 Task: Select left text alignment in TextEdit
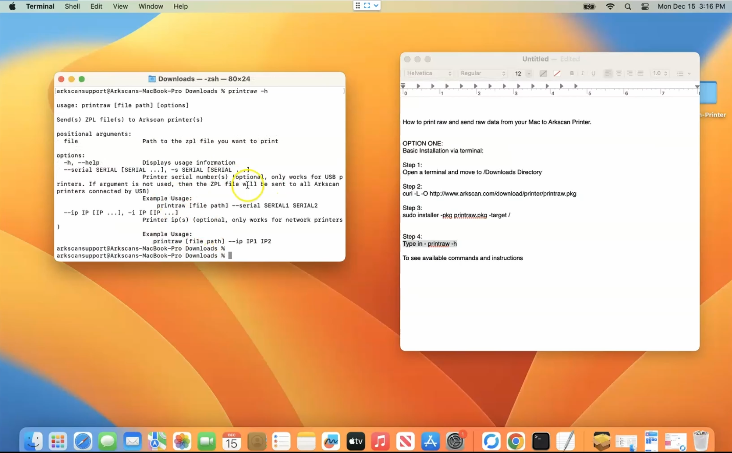click(x=608, y=73)
